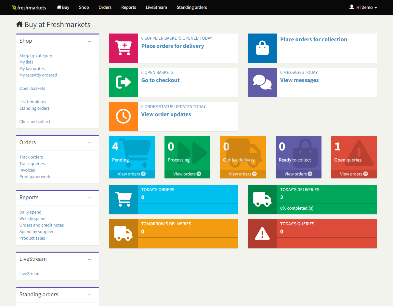
Task: Open Click and collect sidebar link
Action: [35, 121]
